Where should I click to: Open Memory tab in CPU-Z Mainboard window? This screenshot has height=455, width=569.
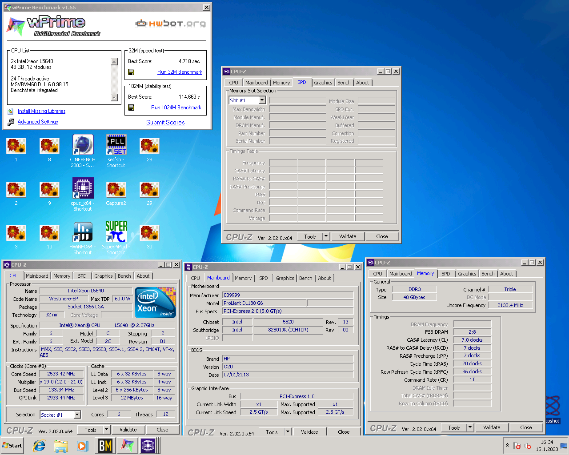pos(243,278)
